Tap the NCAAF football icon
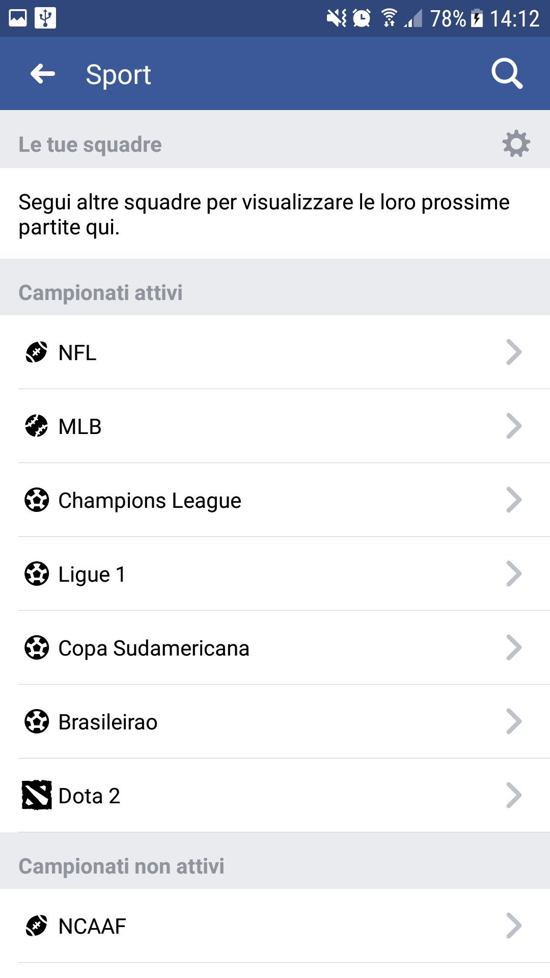This screenshot has height=978, width=550. [37, 926]
